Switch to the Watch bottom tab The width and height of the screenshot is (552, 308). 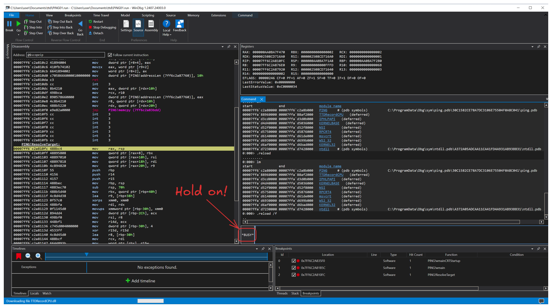tap(47, 293)
